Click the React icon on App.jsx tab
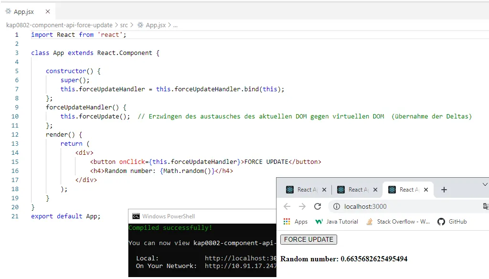The height and width of the screenshot is (279, 489). tap(9, 11)
